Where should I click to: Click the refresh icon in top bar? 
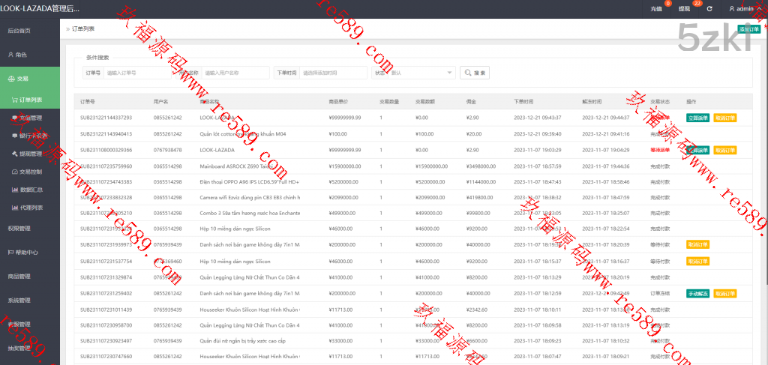[x=709, y=9]
